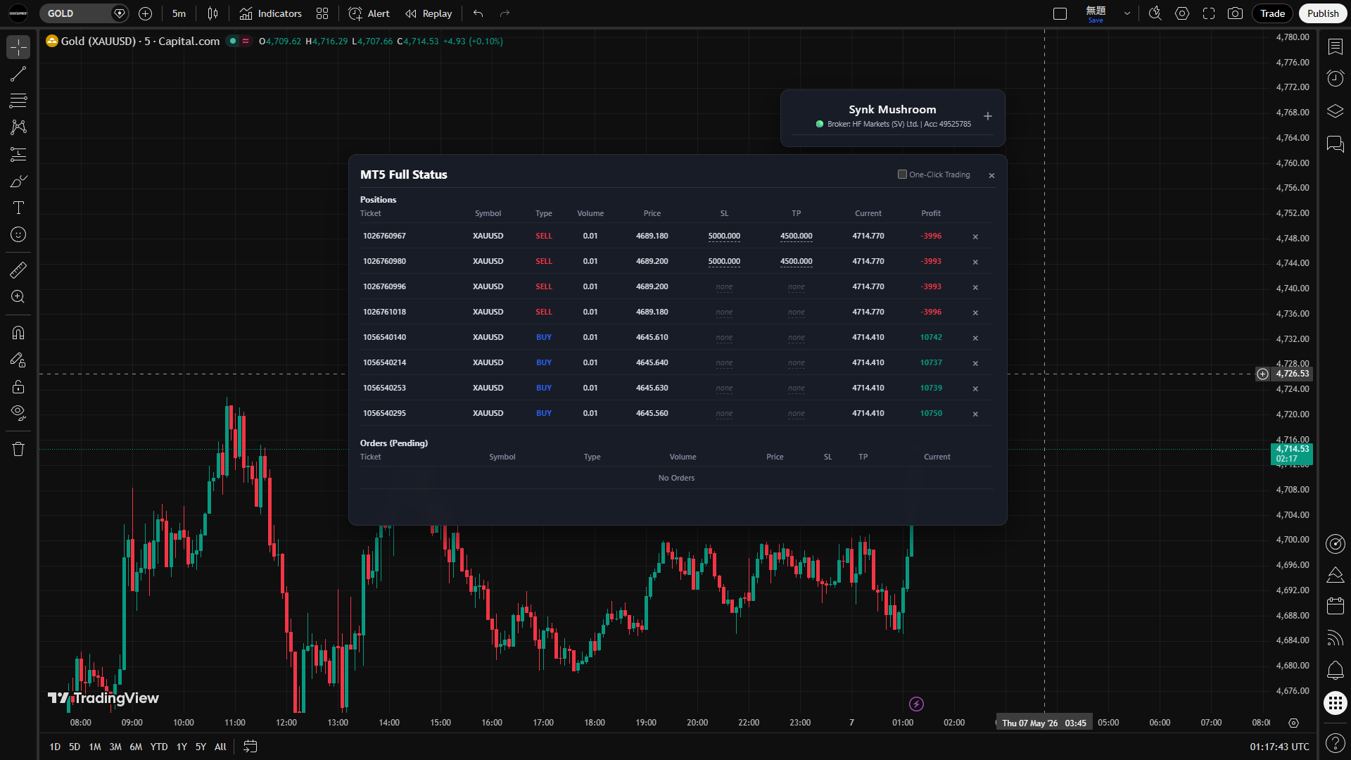Open the forecasting and measurement tools
This screenshot has width=1351, height=760.
tap(18, 154)
